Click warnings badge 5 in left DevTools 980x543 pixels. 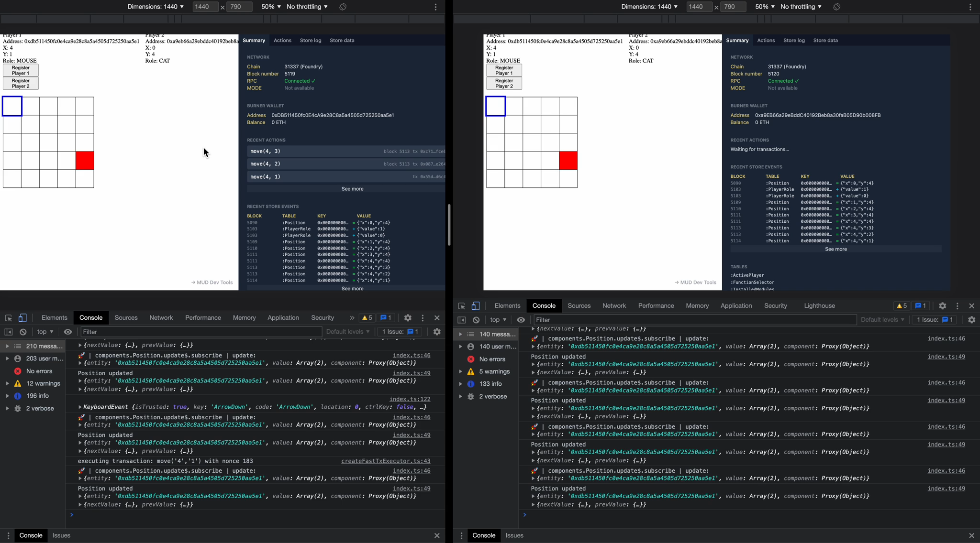click(x=367, y=318)
